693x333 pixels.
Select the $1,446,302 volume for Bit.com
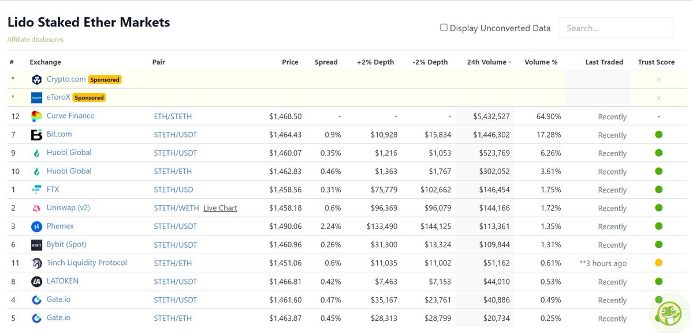click(491, 135)
